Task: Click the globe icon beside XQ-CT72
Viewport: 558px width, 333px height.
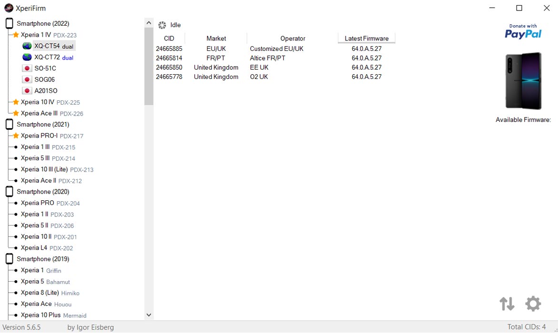Action: tap(27, 57)
